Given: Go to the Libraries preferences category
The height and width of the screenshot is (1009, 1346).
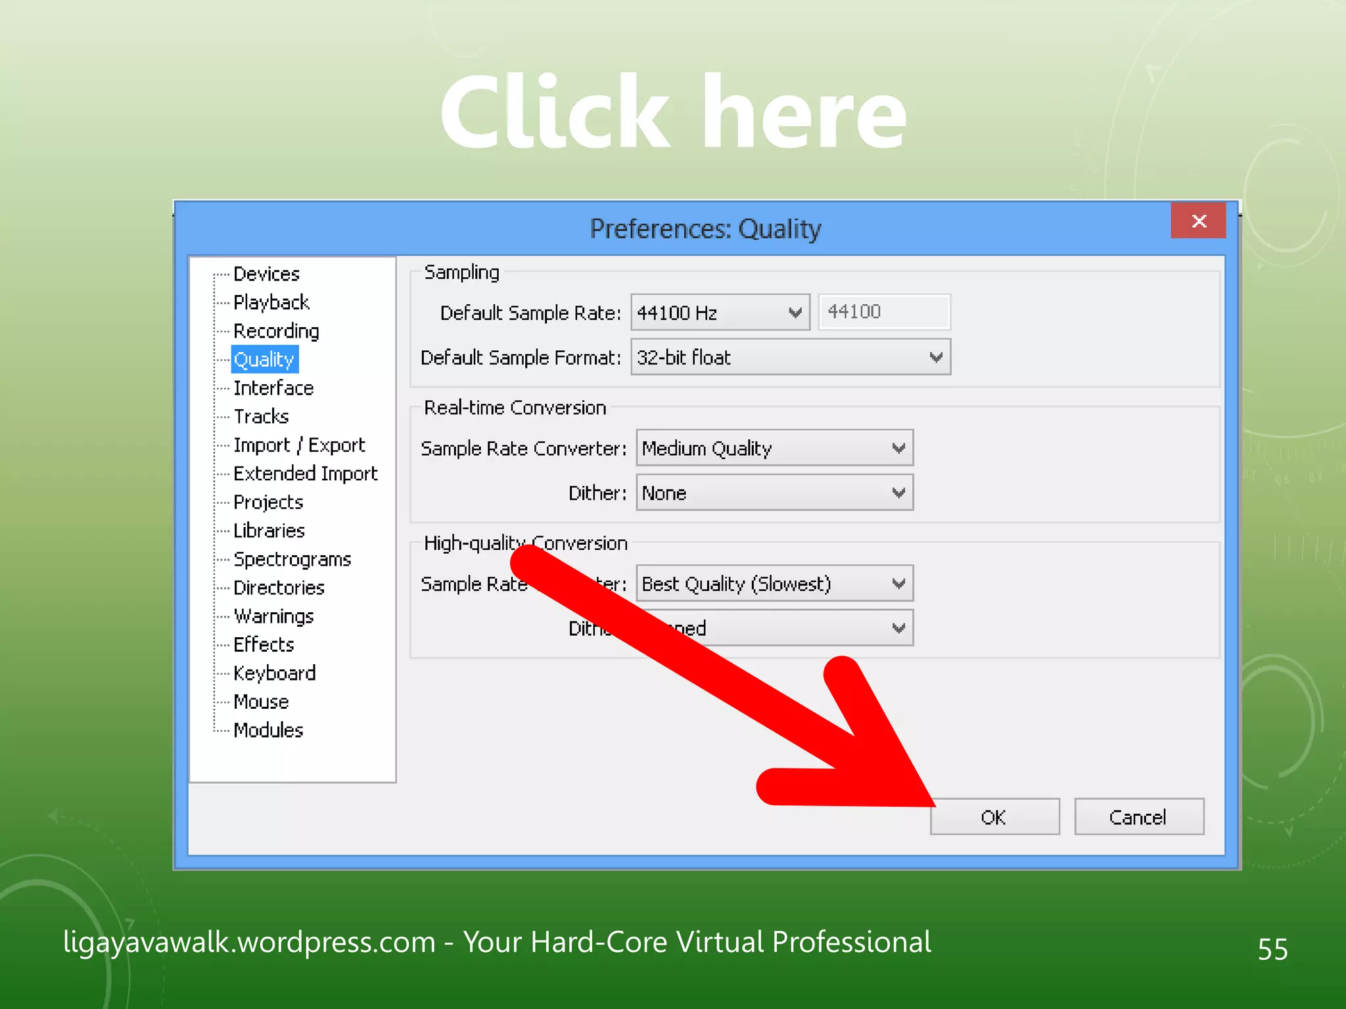Looking at the screenshot, I should click(x=269, y=531).
